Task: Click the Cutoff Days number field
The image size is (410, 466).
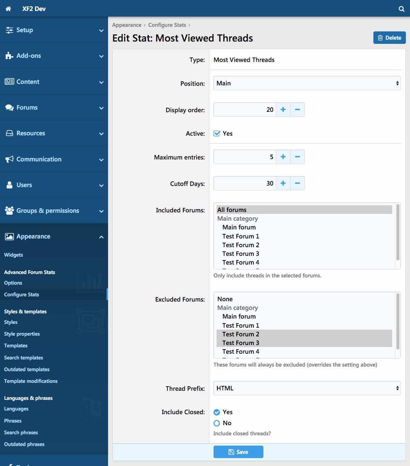Action: click(245, 183)
